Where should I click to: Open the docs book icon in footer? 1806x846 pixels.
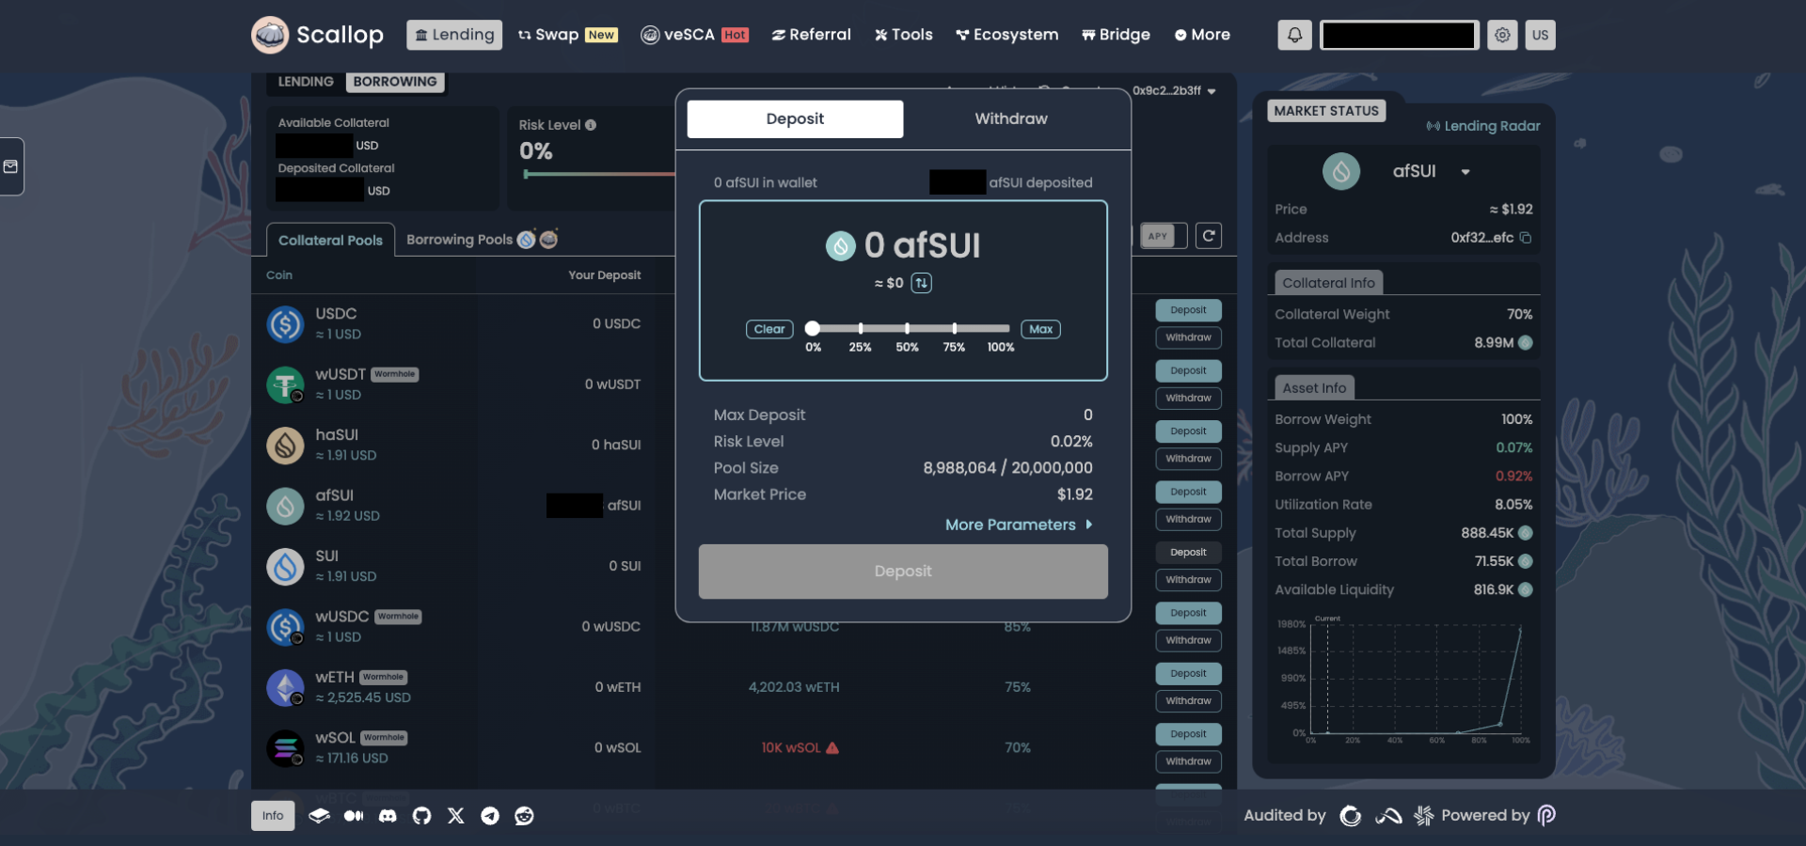pos(320,816)
